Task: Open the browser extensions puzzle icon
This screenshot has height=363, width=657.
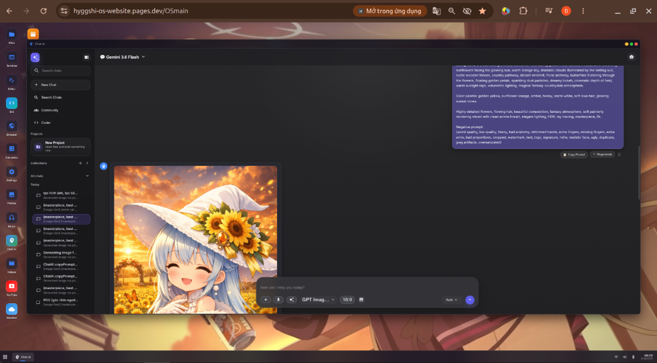Action: click(523, 11)
